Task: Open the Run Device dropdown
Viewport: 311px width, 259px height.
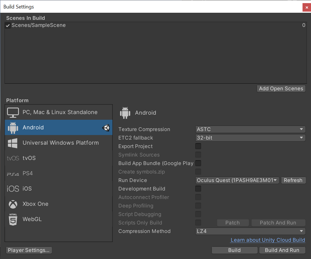Action: point(237,180)
